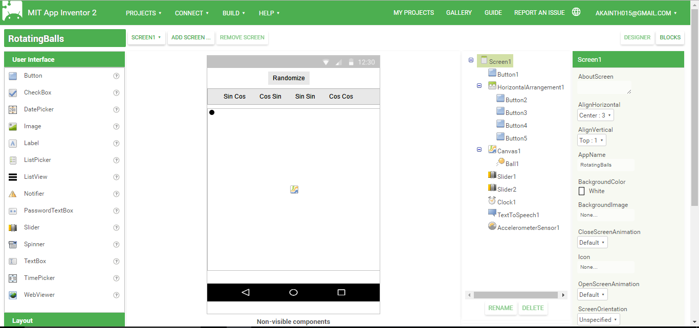The height and width of the screenshot is (328, 699).
Task: Click the Notifier warning icon
Action: point(13,194)
